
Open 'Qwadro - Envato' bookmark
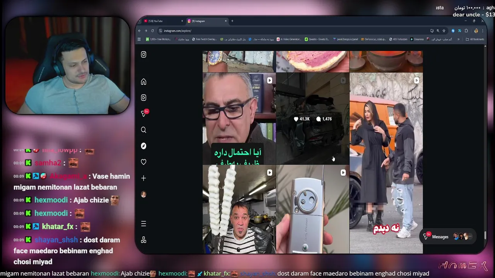coord(317,39)
